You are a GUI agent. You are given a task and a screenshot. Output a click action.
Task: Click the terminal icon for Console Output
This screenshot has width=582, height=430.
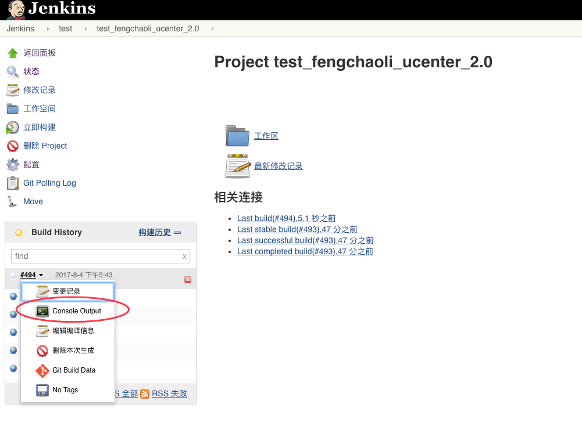pos(42,311)
